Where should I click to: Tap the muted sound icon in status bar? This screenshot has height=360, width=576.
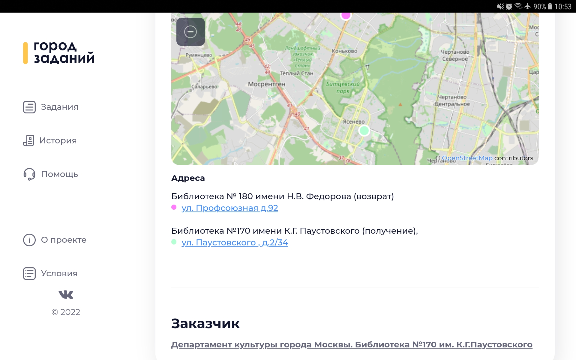500,6
